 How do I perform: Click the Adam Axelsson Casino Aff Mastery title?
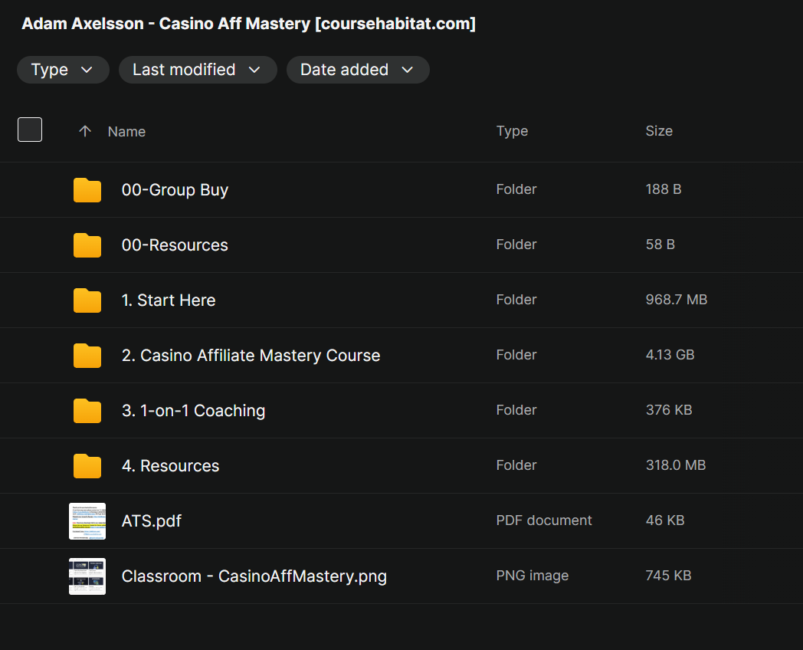coord(249,24)
